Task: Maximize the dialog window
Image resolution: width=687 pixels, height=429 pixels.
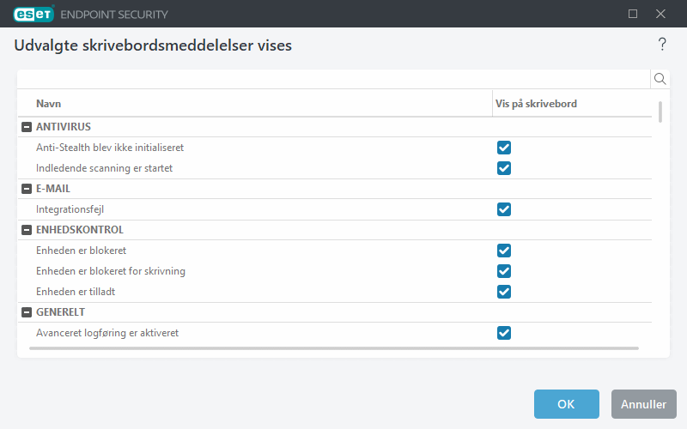Action: click(x=633, y=14)
